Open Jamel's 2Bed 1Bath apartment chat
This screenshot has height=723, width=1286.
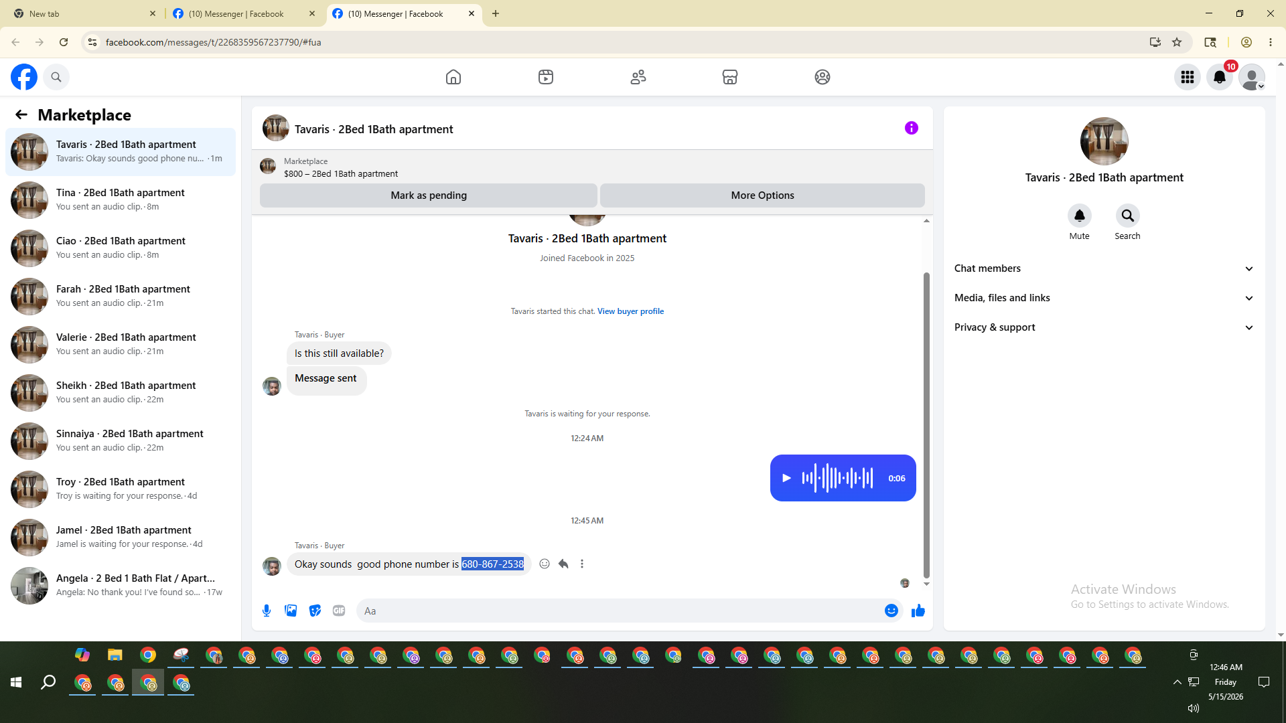tap(121, 538)
